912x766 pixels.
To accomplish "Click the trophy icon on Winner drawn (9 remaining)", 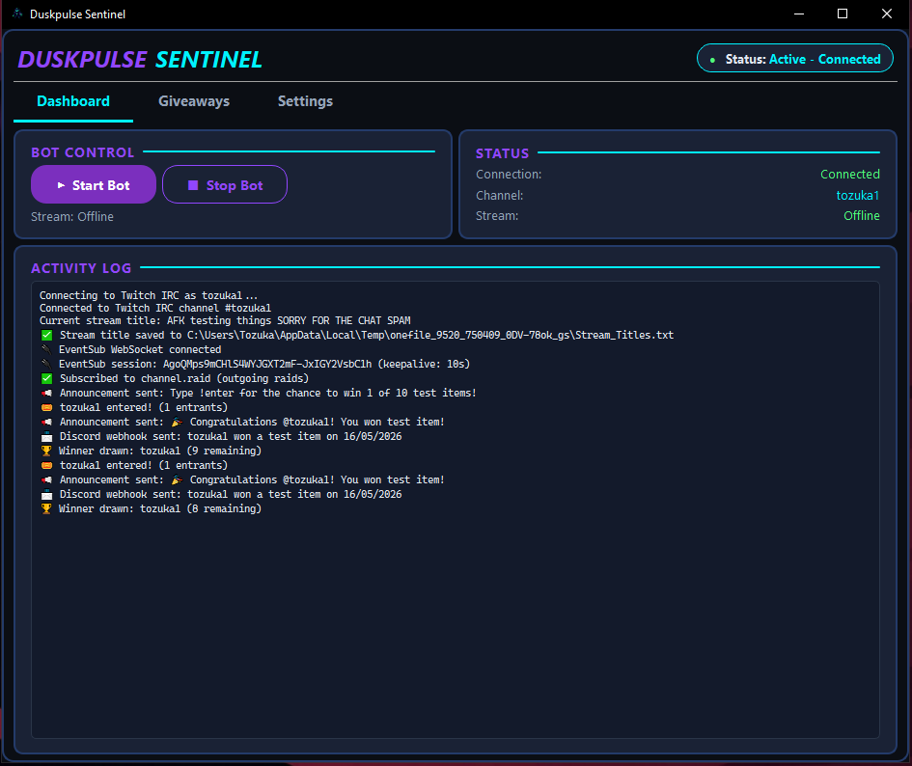I will tap(46, 451).
